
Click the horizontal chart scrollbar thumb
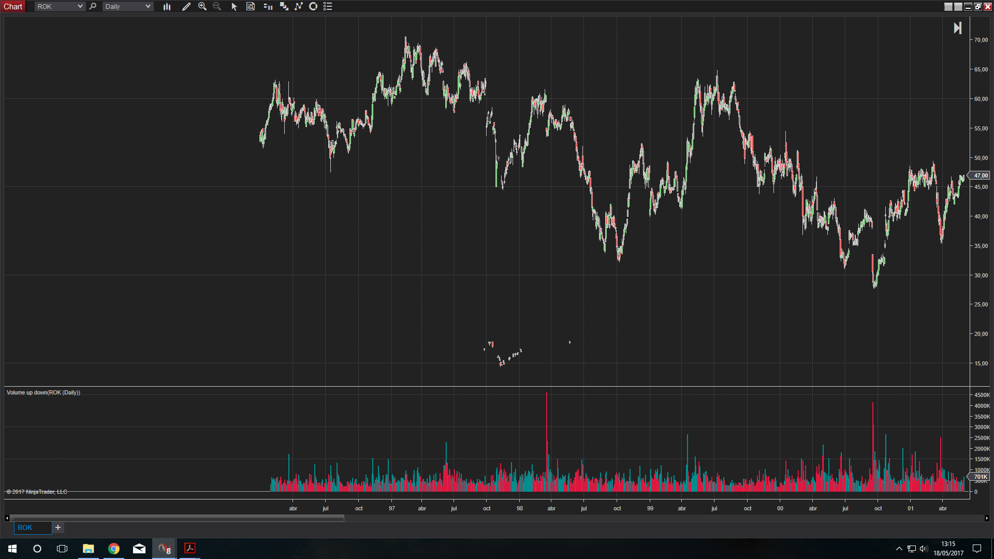coord(176,518)
